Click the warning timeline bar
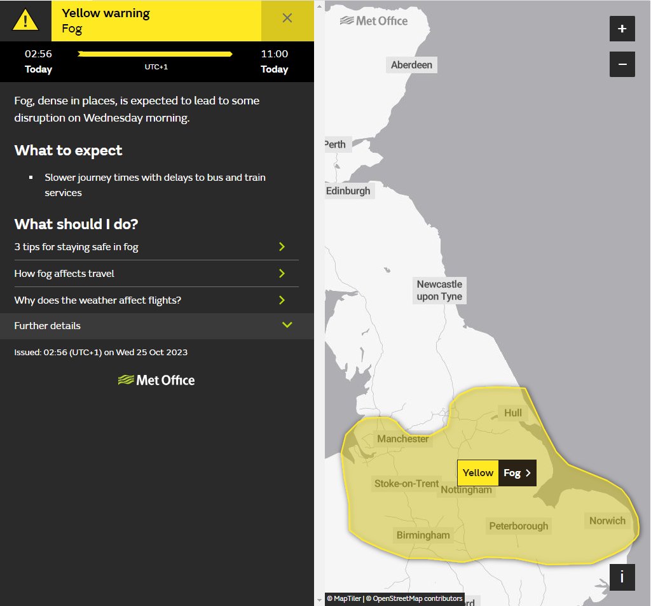 (x=155, y=54)
